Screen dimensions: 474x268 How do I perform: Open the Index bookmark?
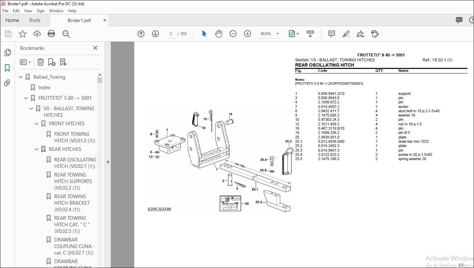[44, 88]
